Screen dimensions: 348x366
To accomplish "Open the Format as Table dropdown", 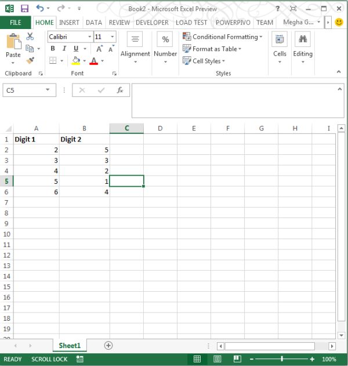I will pos(212,49).
